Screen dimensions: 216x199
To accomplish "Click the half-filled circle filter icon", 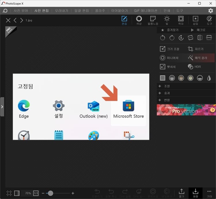I will [x=200, y=78].
